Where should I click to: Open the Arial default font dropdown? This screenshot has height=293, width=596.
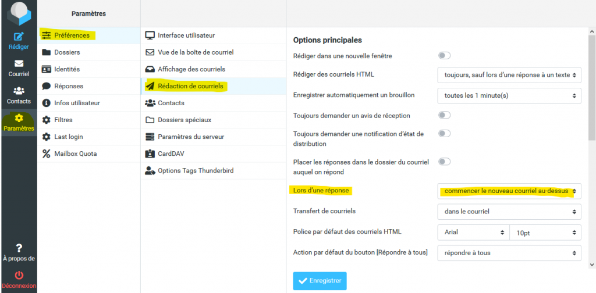pyautogui.click(x=473, y=232)
